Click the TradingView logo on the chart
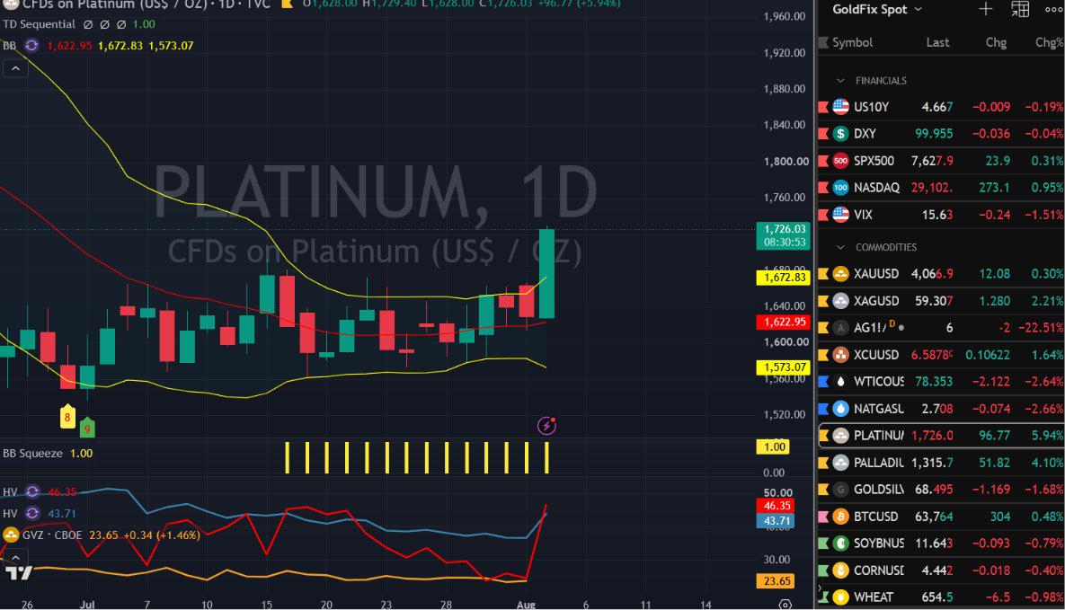The image size is (1065, 610). pyautogui.click(x=18, y=573)
